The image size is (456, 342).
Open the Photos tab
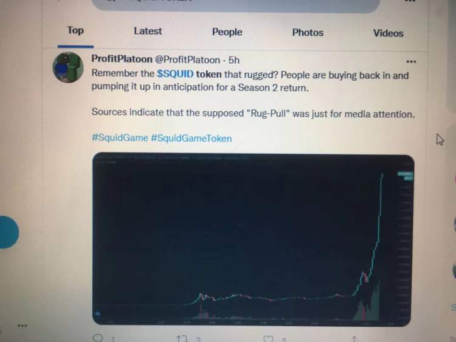[308, 33]
